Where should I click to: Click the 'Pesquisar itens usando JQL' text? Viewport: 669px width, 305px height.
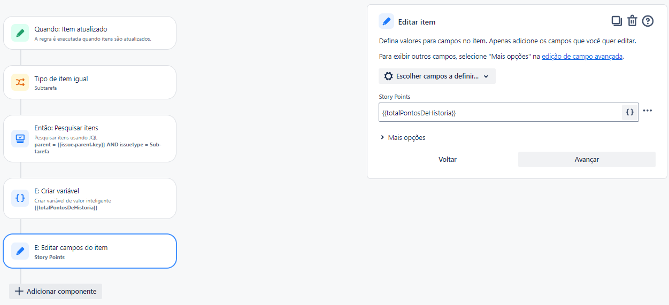tap(66, 138)
